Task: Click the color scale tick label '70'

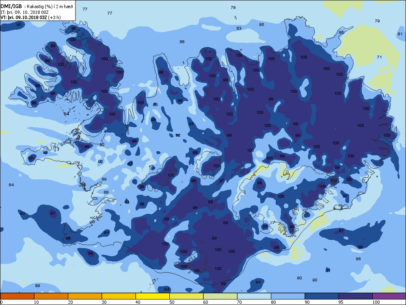Action: tap(240, 302)
